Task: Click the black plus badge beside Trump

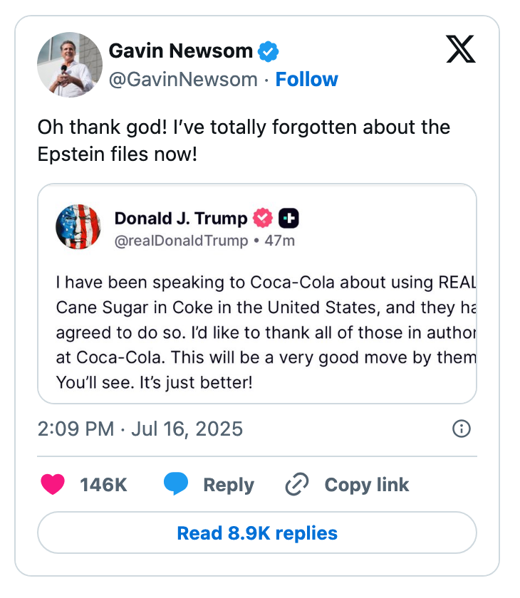Action: 288,218
